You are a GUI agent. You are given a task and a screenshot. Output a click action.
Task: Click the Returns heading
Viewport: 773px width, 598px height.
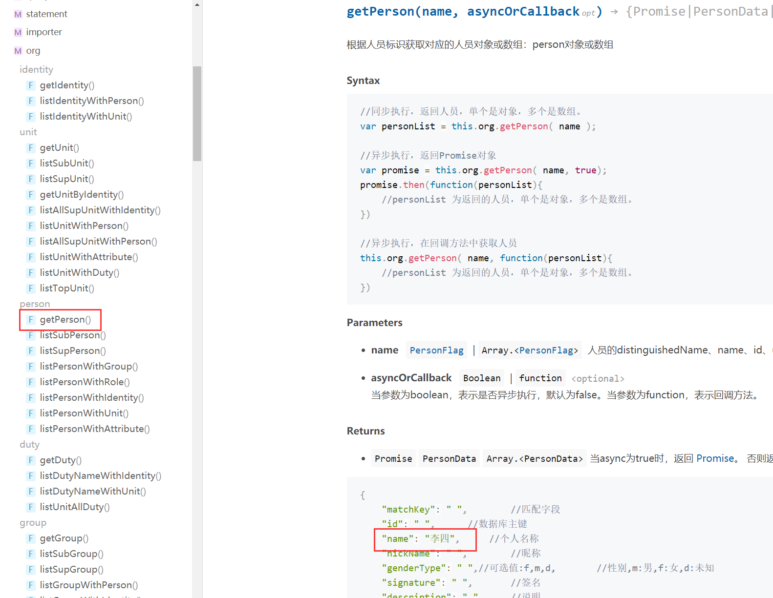click(365, 431)
